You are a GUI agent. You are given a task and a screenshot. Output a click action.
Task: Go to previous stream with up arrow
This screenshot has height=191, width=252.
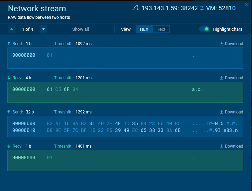pyautogui.click(x=12, y=29)
